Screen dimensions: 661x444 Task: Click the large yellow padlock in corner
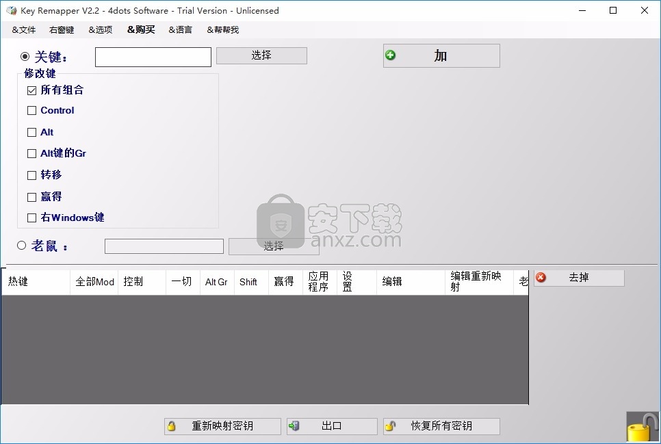(x=643, y=428)
